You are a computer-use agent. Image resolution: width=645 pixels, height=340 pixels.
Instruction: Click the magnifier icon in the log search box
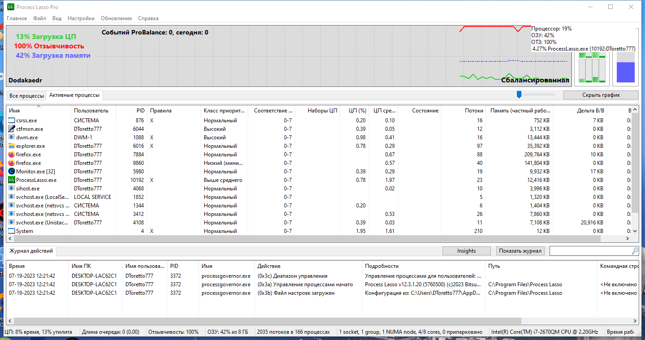click(635, 251)
